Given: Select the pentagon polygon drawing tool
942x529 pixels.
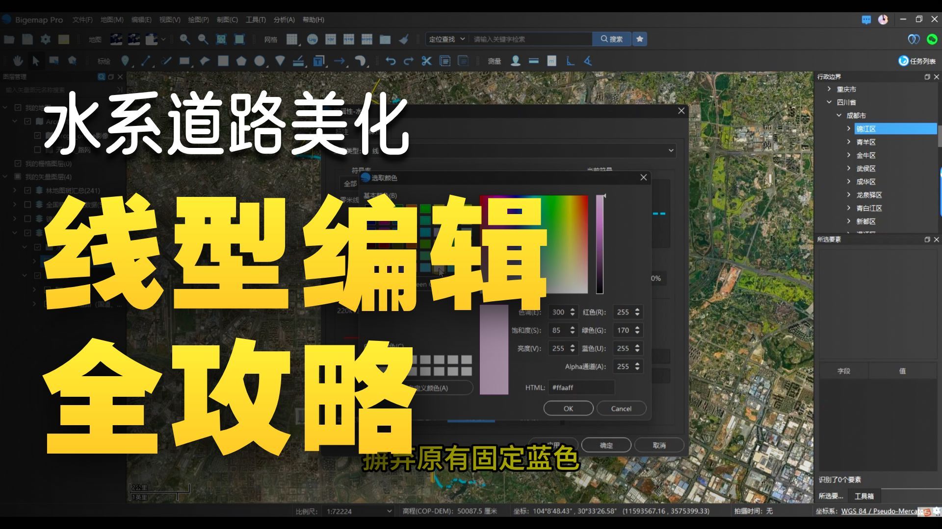Looking at the screenshot, I should coord(241,61).
